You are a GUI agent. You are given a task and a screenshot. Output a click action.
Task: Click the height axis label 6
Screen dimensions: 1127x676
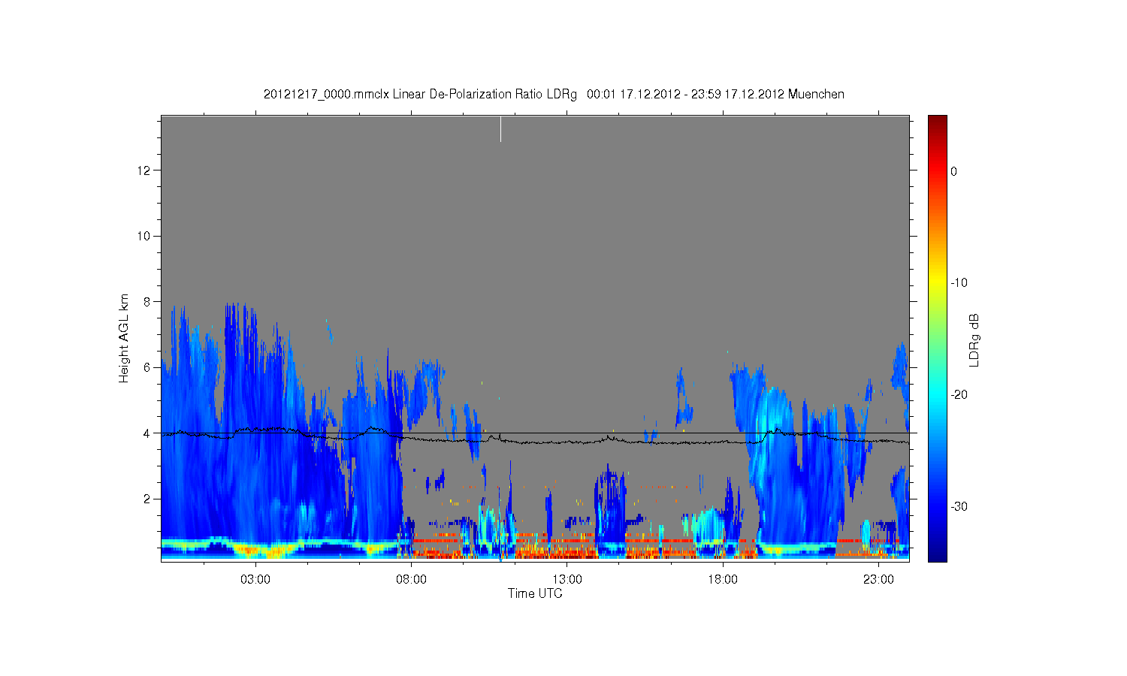147,367
